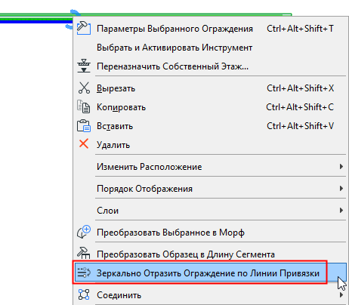
Task: Click the pattern to segment length icon
Action: (83, 253)
